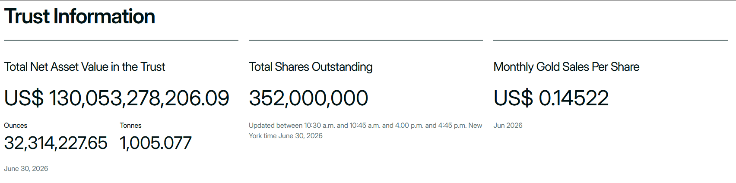Viewport: 736px width, 183px height.
Task: Select the US$ 0.14522 value
Action: pos(551,98)
